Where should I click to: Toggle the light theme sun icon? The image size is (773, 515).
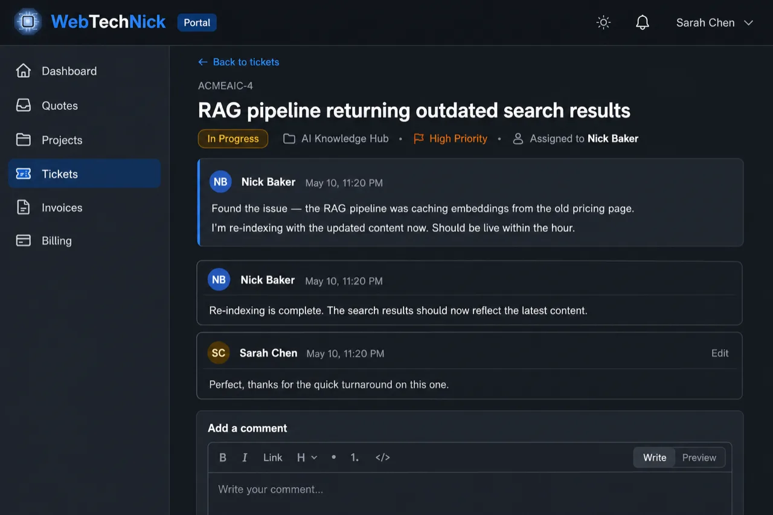coord(603,23)
